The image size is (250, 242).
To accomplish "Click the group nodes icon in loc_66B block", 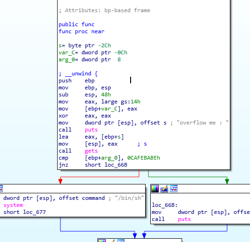I will pos(174,189).
